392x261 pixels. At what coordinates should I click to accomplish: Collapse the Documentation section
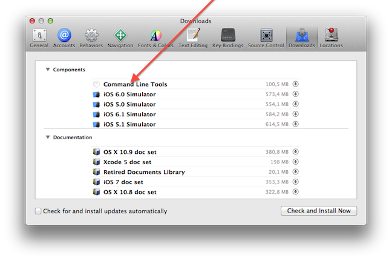click(x=47, y=137)
